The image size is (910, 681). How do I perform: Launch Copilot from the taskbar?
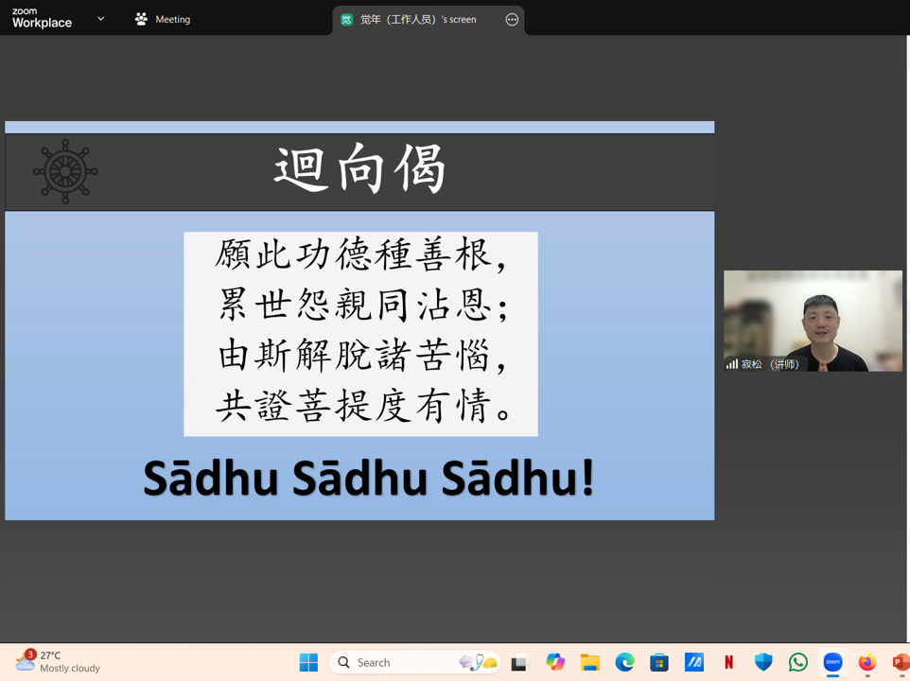tap(555, 662)
